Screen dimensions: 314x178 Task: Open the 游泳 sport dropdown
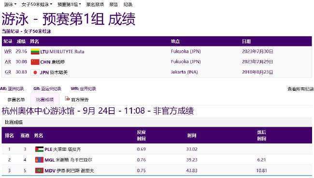click(10, 4)
